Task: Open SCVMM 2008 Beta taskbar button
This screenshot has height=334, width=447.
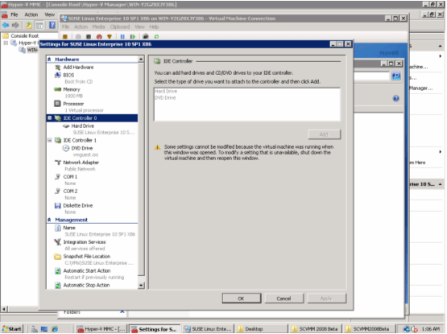Action: pos(315,329)
